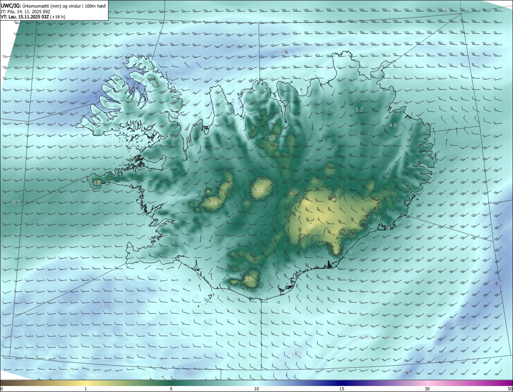Click the 2.2 value on the central glacier
This screenshot has height=392, width=513.
(x=260, y=190)
